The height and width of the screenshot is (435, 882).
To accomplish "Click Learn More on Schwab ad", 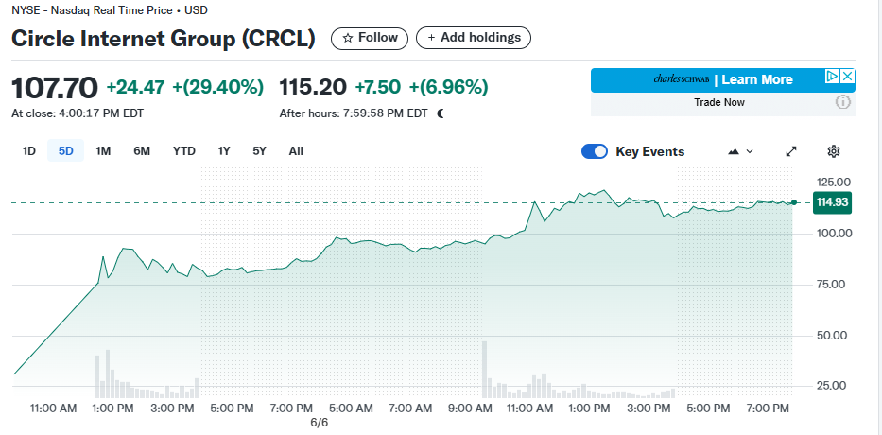I will click(757, 79).
